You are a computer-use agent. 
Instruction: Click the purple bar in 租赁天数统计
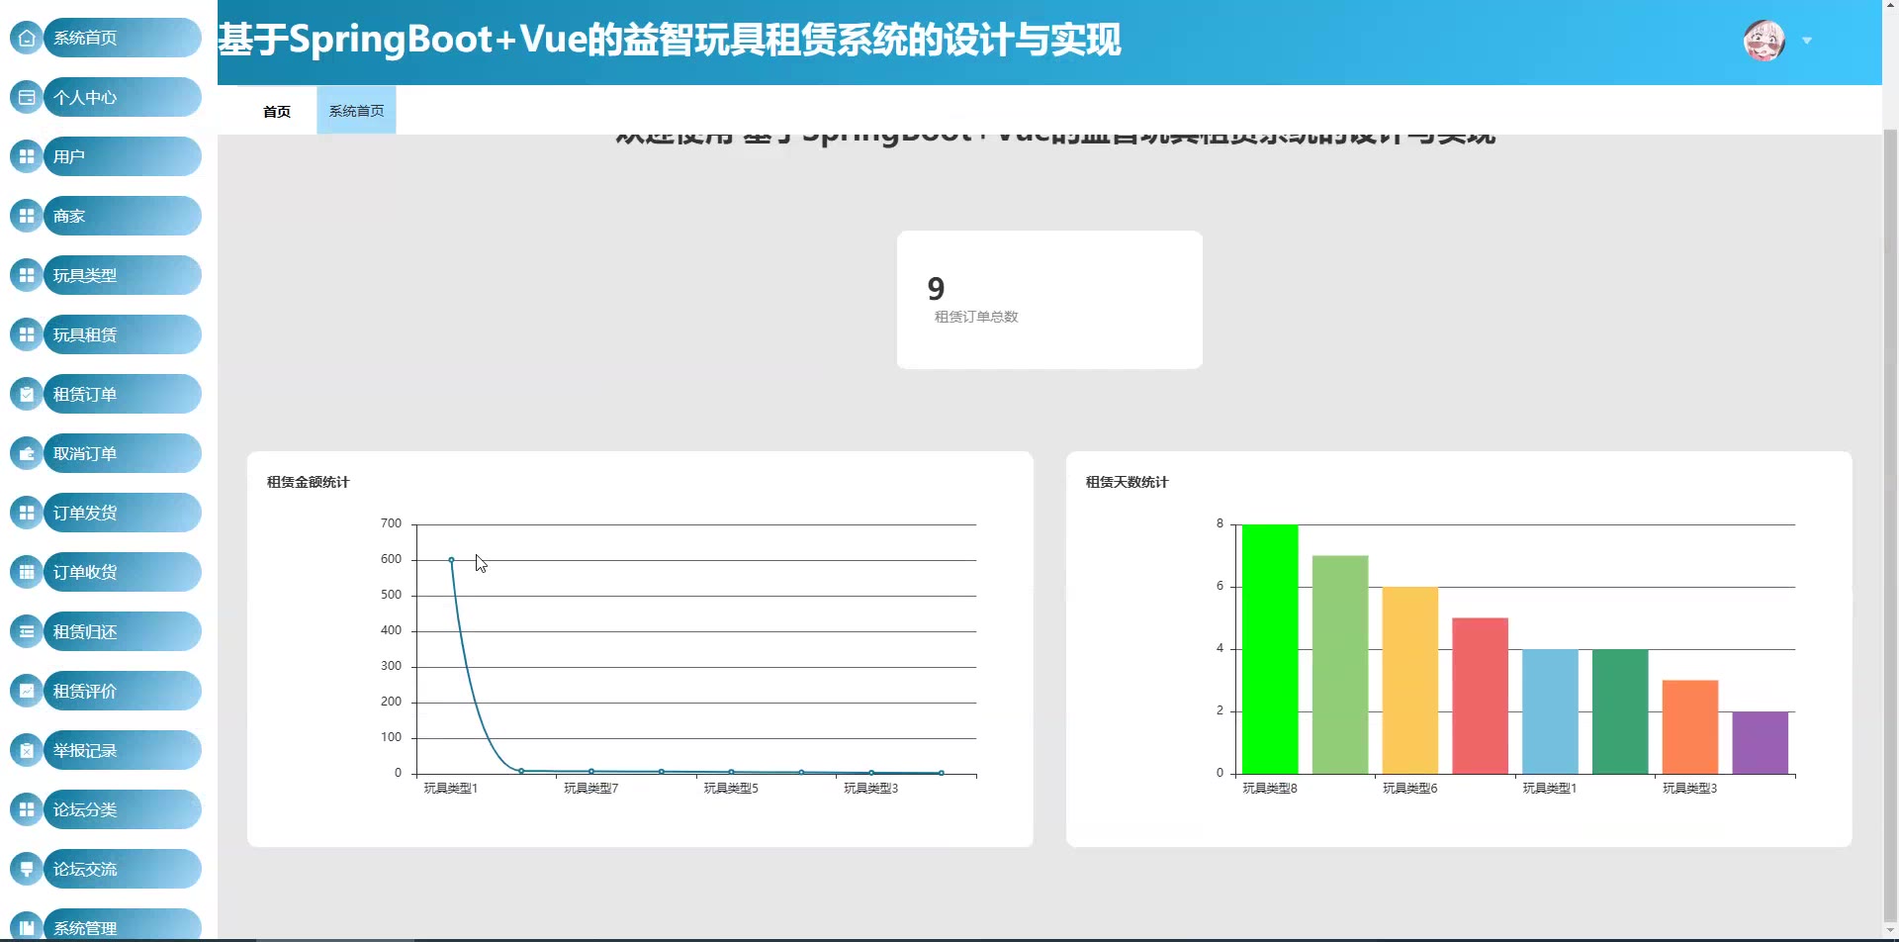[x=1761, y=742]
